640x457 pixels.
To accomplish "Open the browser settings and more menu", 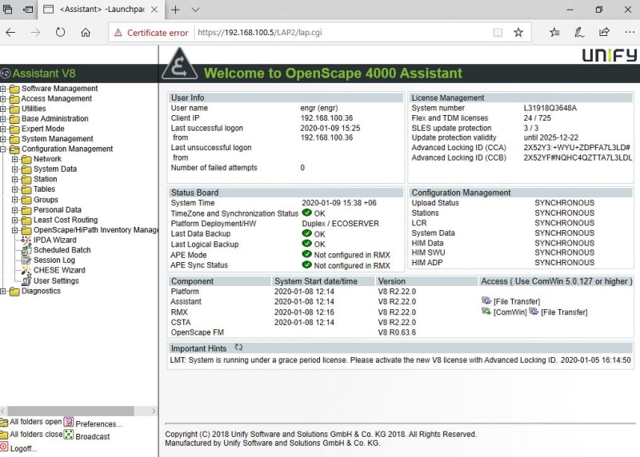I will pyautogui.click(x=630, y=32).
